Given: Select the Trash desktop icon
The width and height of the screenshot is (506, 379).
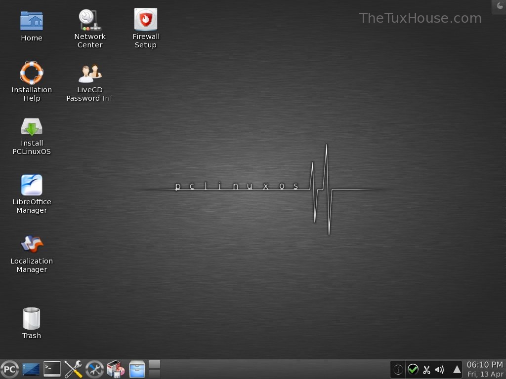Looking at the screenshot, I should [x=32, y=319].
